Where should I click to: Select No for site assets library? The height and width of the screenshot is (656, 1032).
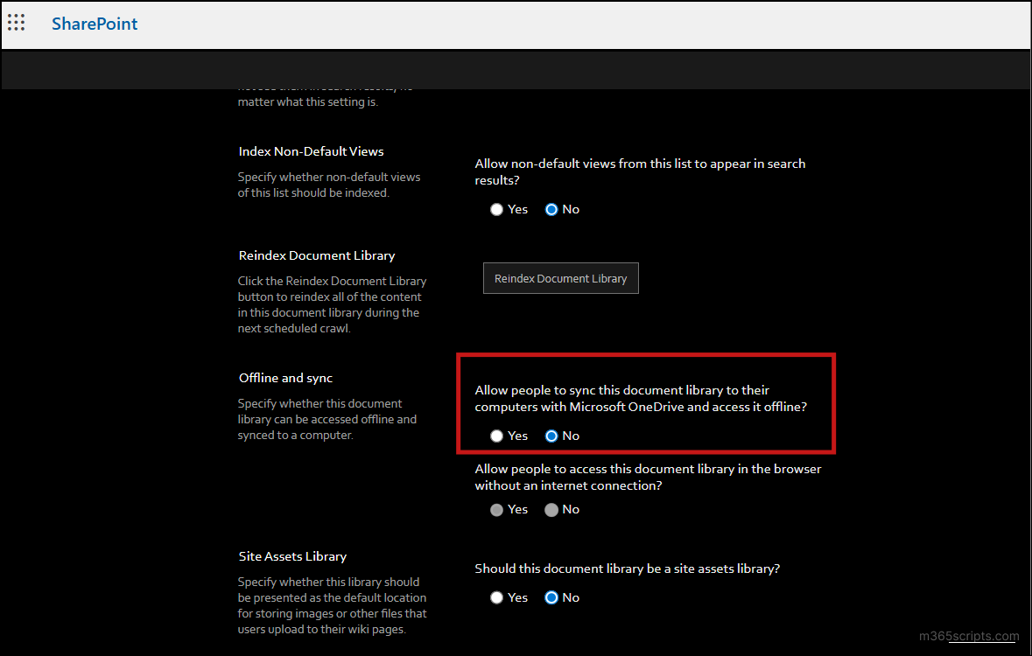[551, 597]
